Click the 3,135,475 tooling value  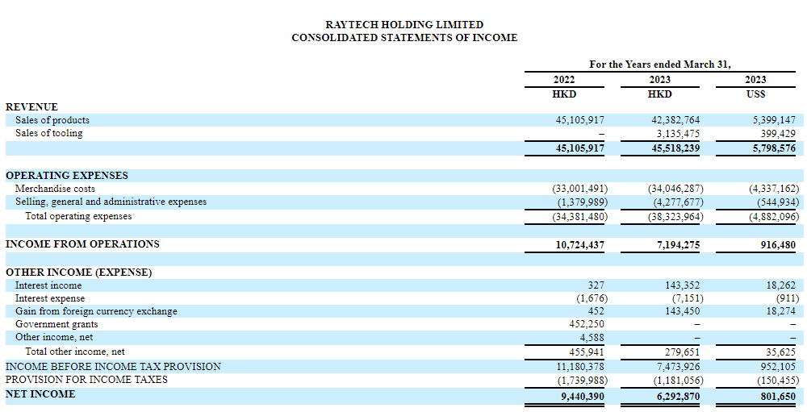[x=679, y=134]
